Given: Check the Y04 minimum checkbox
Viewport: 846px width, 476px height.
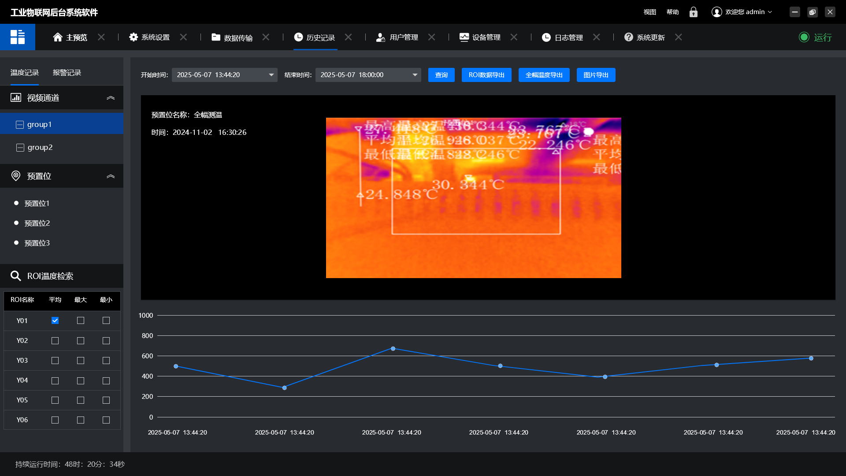Looking at the screenshot, I should tap(106, 380).
